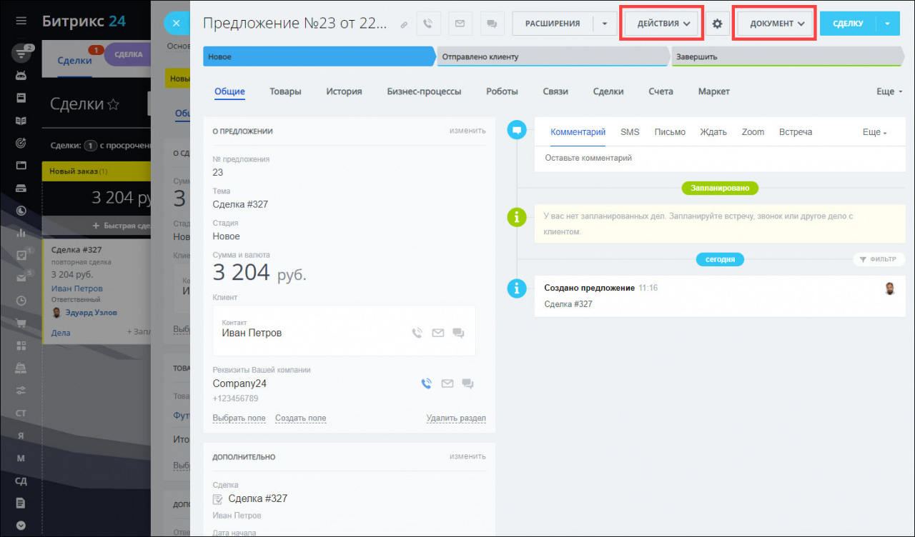The width and height of the screenshot is (915, 537).
Task: Open the hamburger menu in left sidebar
Action: pyautogui.click(x=21, y=21)
